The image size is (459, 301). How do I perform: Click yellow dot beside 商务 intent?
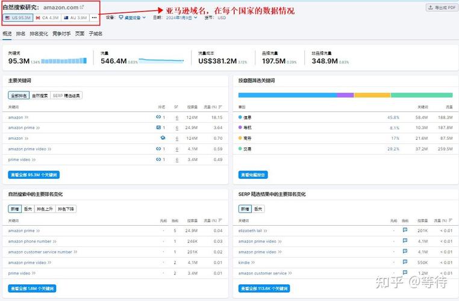(240, 138)
